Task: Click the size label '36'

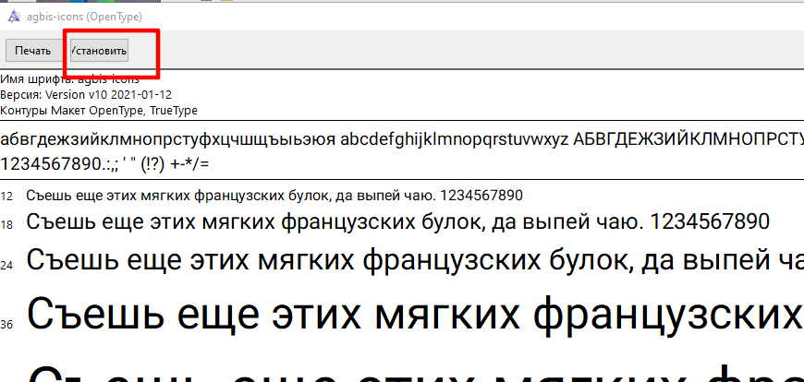Action: coord(6,324)
